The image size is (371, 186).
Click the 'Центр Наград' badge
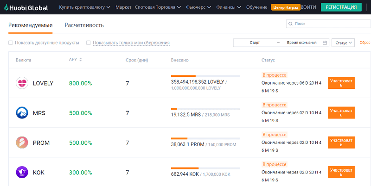pos(286,7)
